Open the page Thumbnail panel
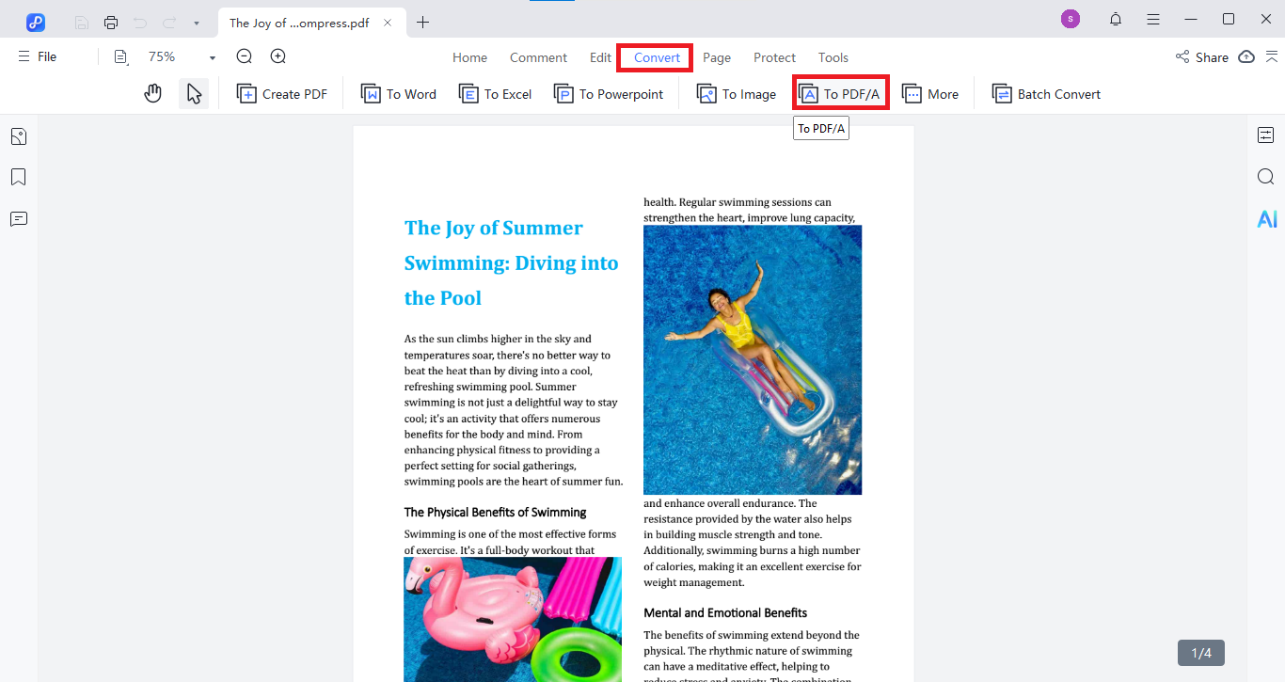 tap(18, 135)
